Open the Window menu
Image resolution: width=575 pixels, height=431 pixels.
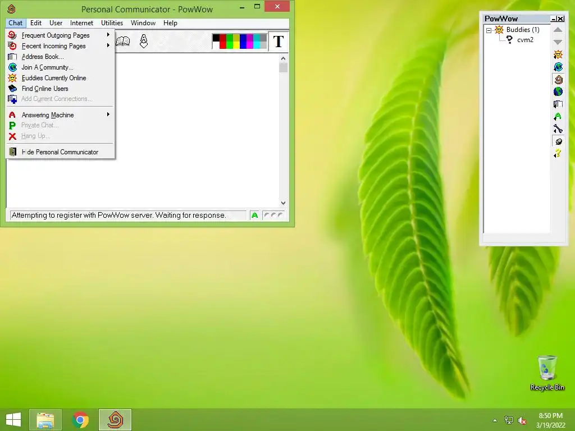[143, 22]
